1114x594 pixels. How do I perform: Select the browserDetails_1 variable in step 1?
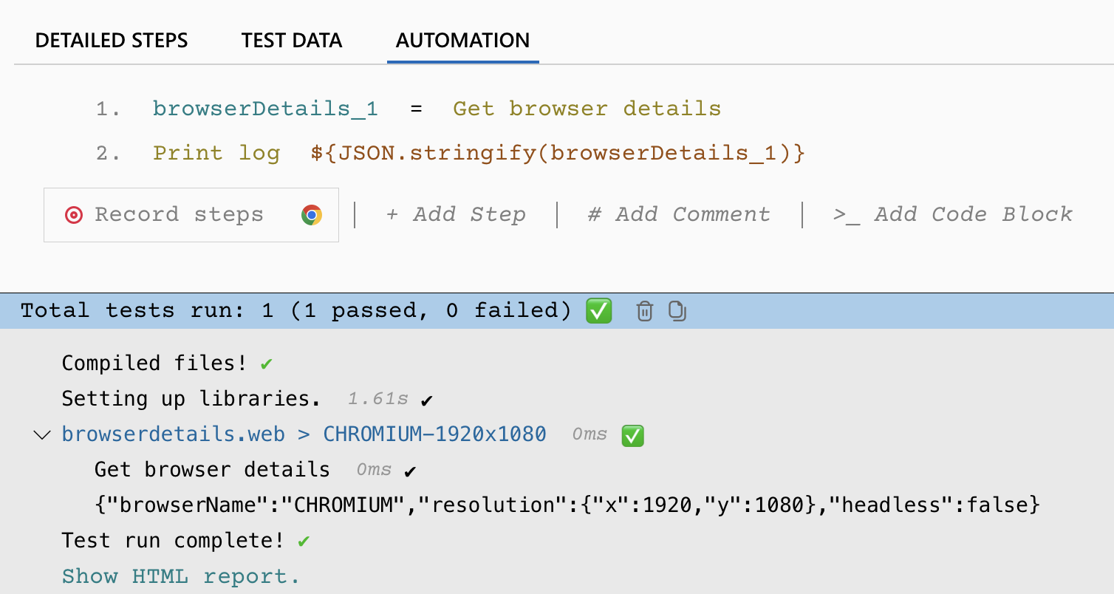[x=265, y=109]
